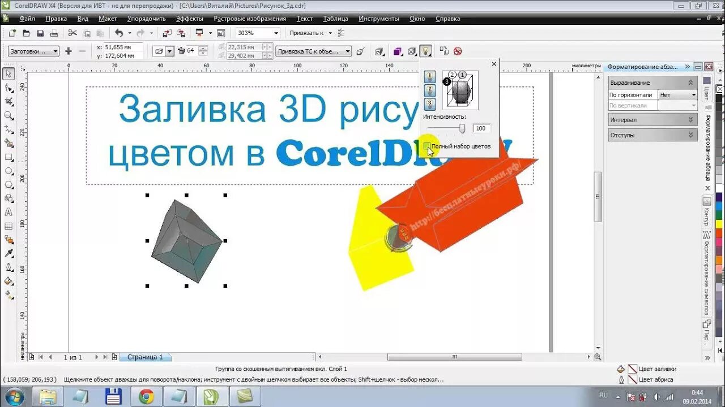Image resolution: width=725 pixels, height=407 pixels.
Task: Select the Ellipse tool
Action: point(8,171)
